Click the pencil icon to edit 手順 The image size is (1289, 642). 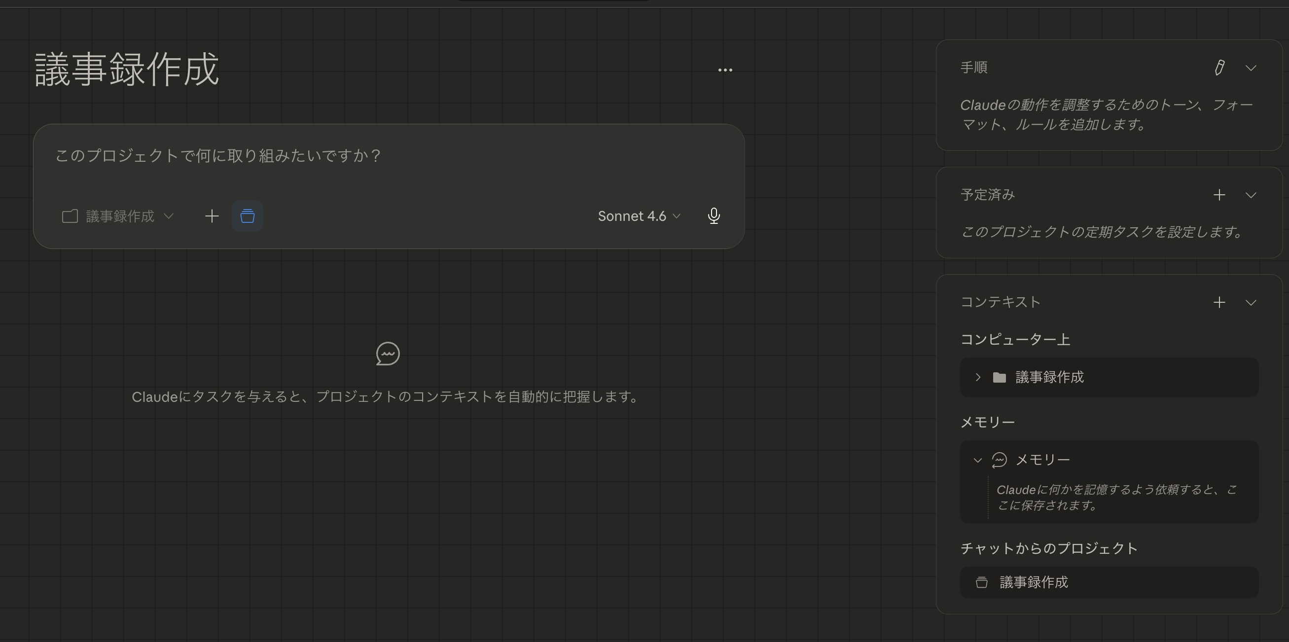1219,68
